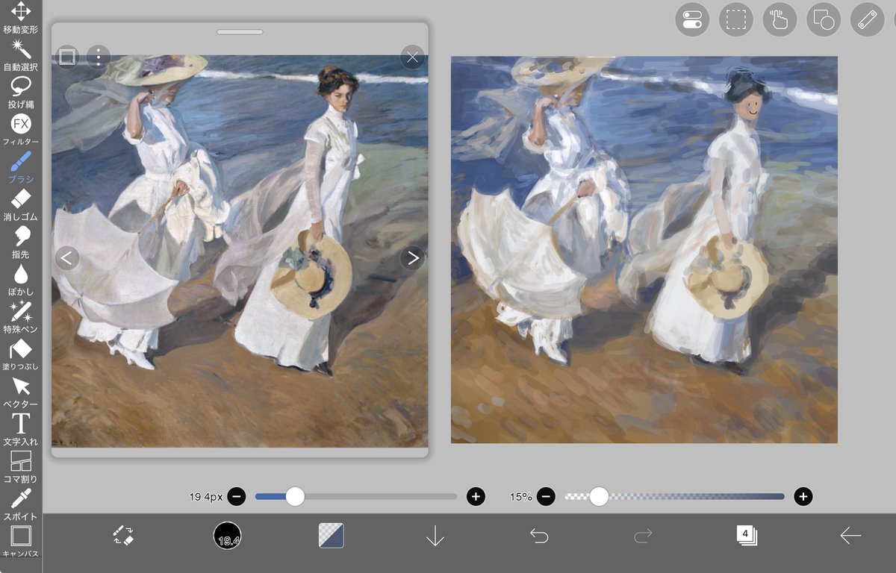The height and width of the screenshot is (573, 896).
Task: Undo the last stroke
Action: pos(539,535)
